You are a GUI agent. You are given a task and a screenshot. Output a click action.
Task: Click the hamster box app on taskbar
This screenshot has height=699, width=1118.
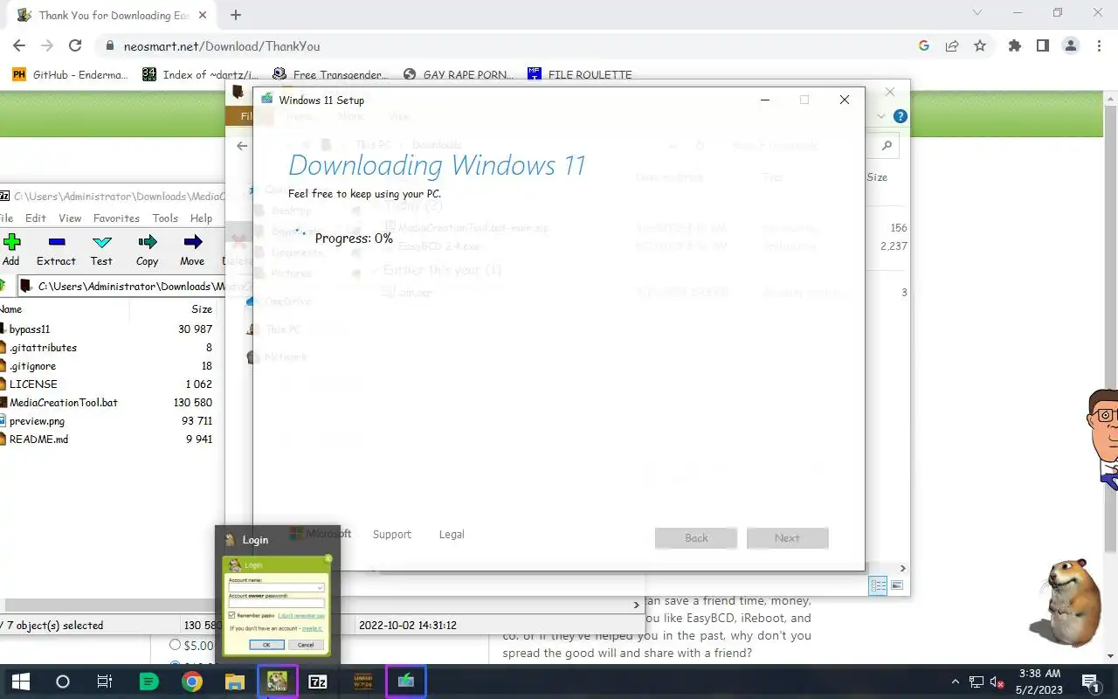[278, 682]
